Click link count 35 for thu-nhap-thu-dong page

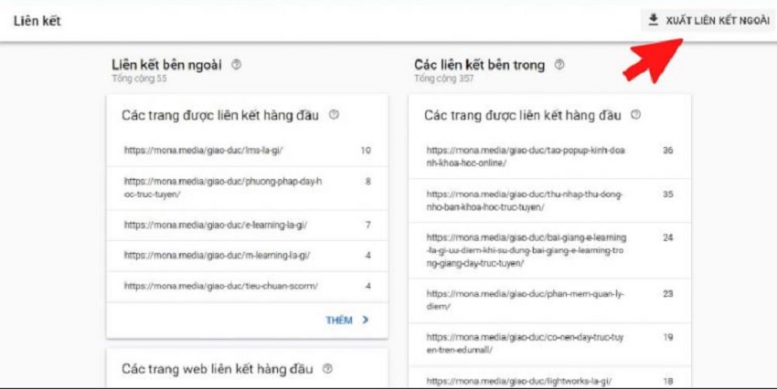[668, 194]
